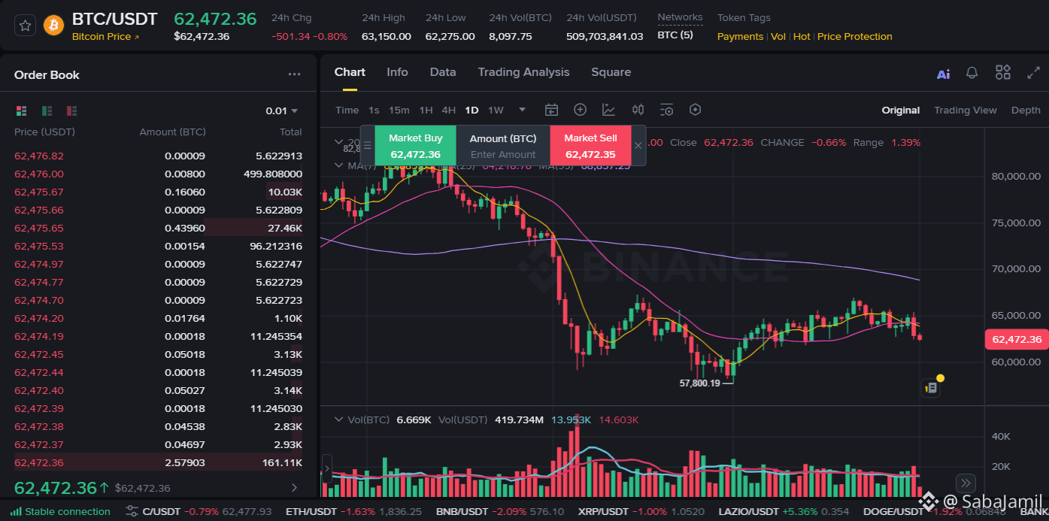1049x521 pixels.
Task: Open the Trading Analysis tab
Action: [x=523, y=72]
